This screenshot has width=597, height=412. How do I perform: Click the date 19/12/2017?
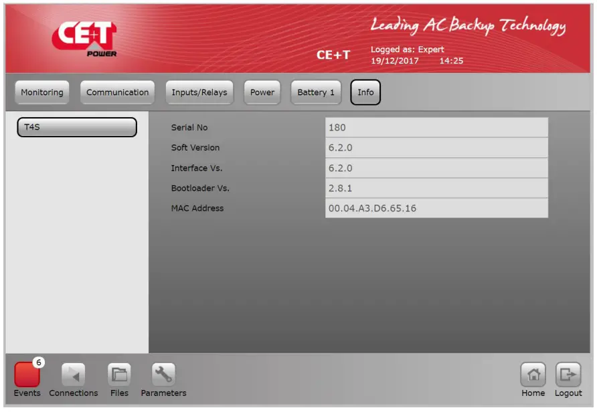pos(395,61)
